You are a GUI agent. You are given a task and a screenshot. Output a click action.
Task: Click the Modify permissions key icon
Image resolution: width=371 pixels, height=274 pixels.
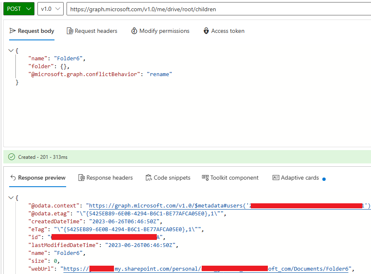[134, 31]
